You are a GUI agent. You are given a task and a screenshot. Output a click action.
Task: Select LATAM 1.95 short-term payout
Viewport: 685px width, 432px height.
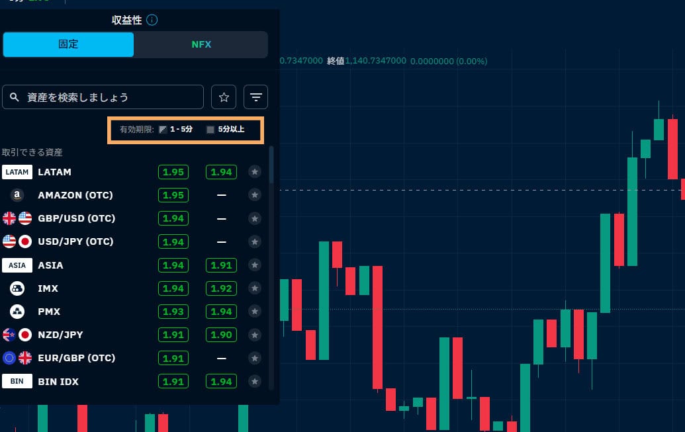point(173,172)
